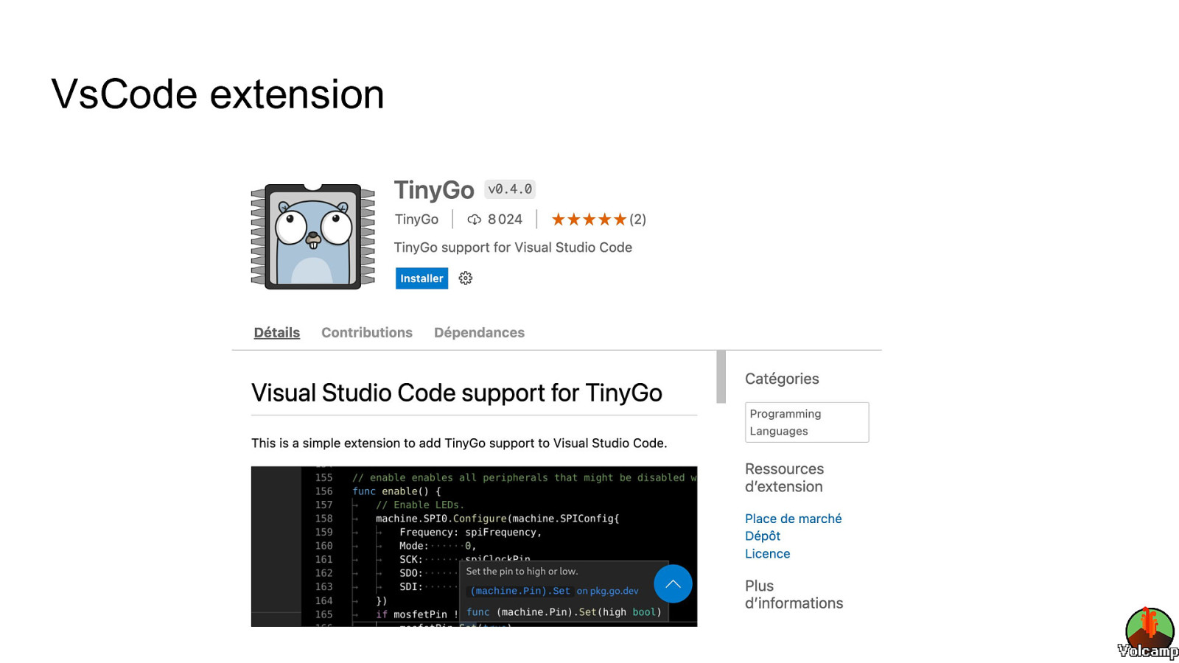Click the v0.4.0 version badge
This screenshot has height=663, width=1179.
[510, 189]
